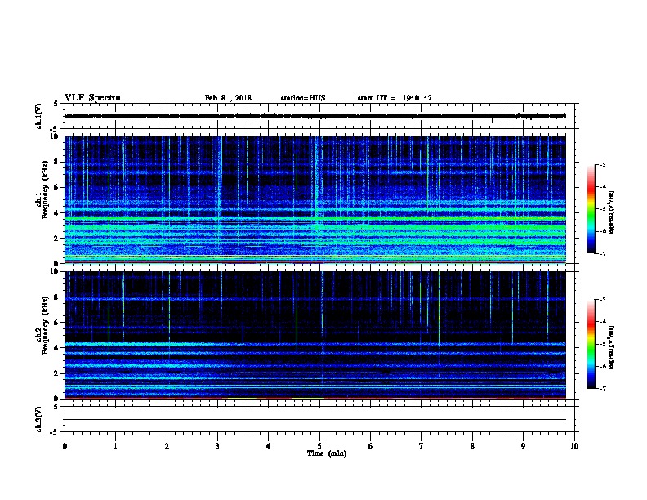Click time axis tick label "5"
647x500 pixels.
tap(319, 446)
